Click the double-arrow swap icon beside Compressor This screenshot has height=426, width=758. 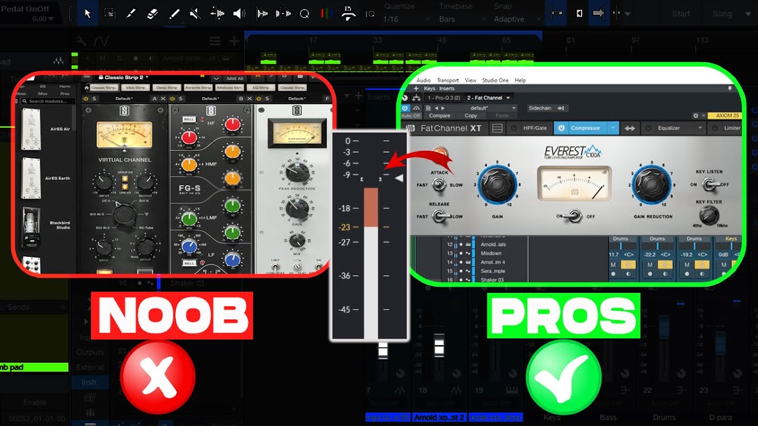pos(630,128)
